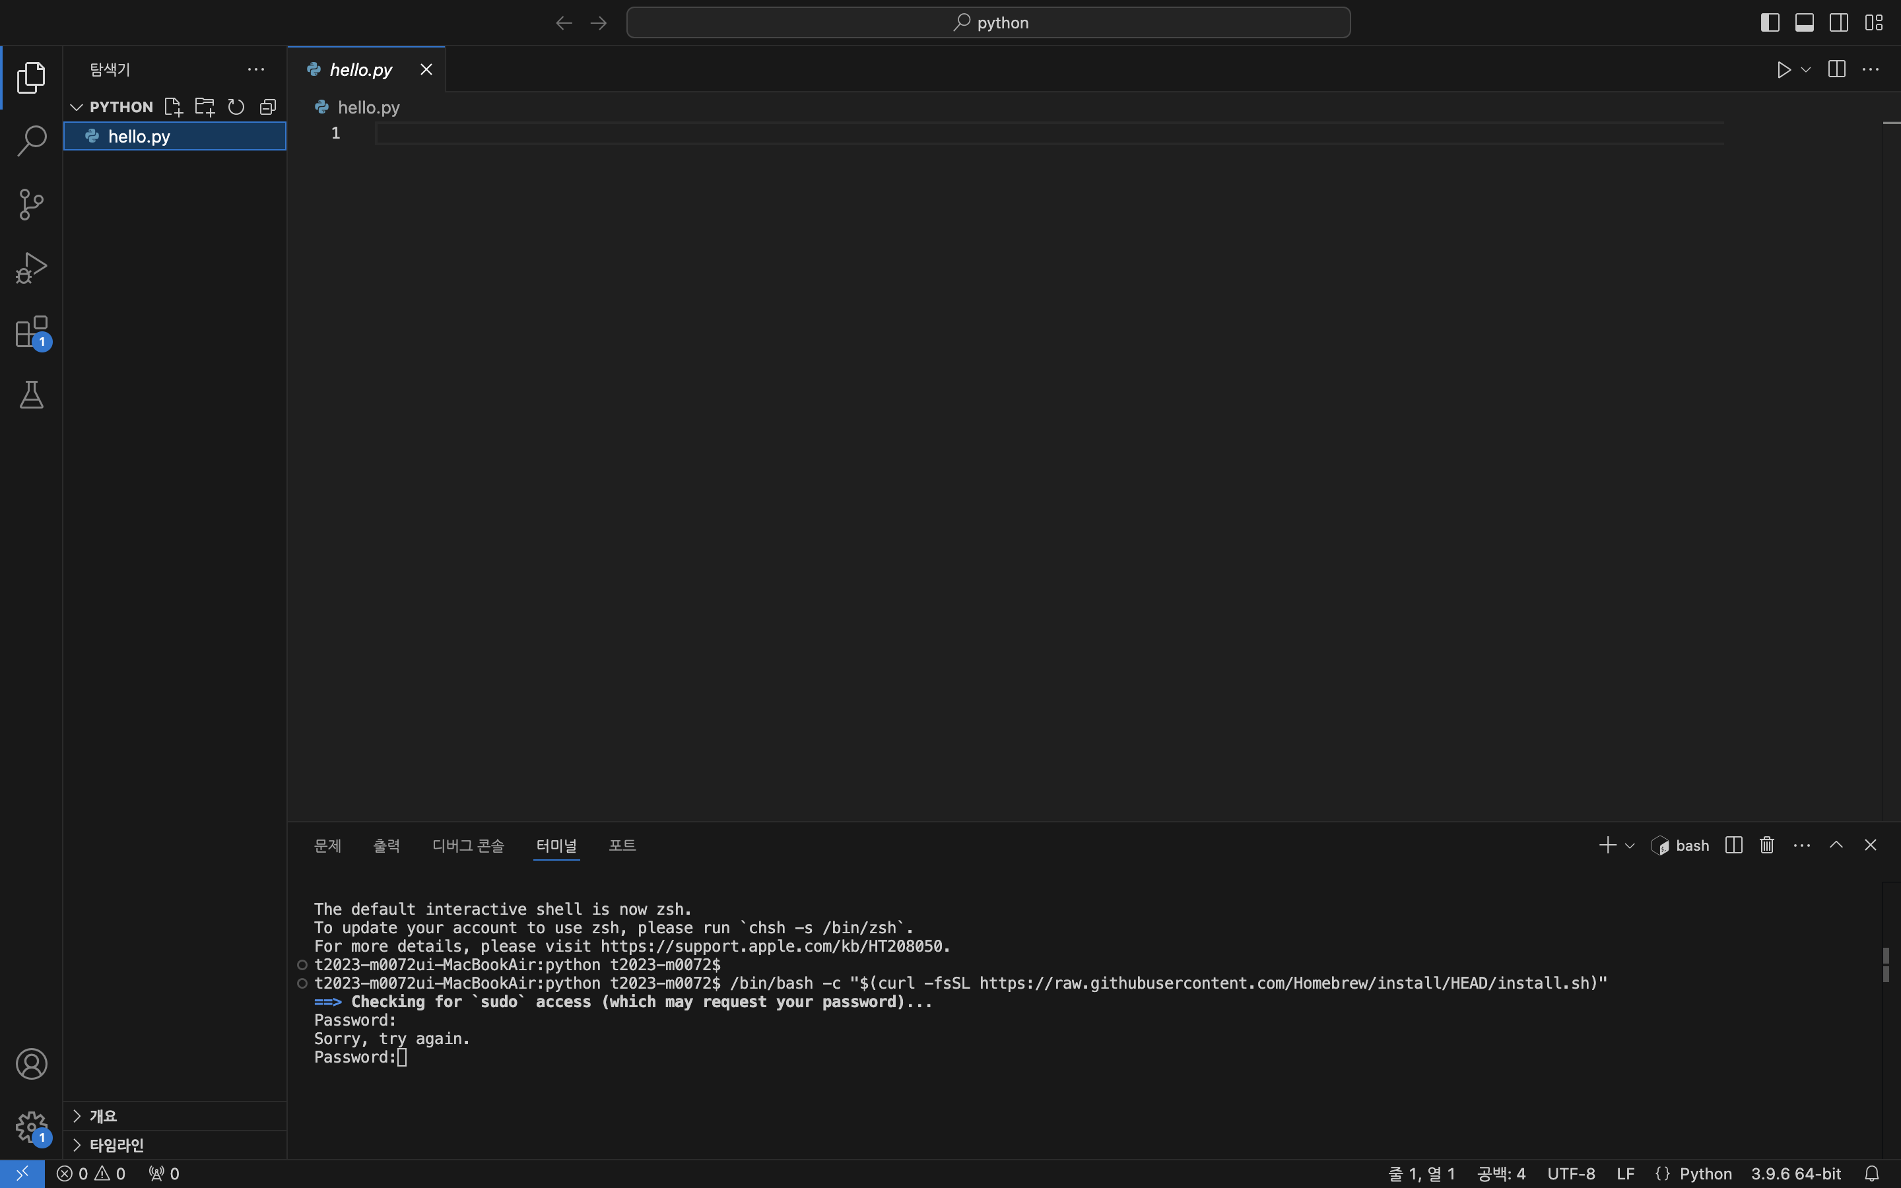Add a new terminal with plus icon
The width and height of the screenshot is (1901, 1188).
[x=1607, y=845]
